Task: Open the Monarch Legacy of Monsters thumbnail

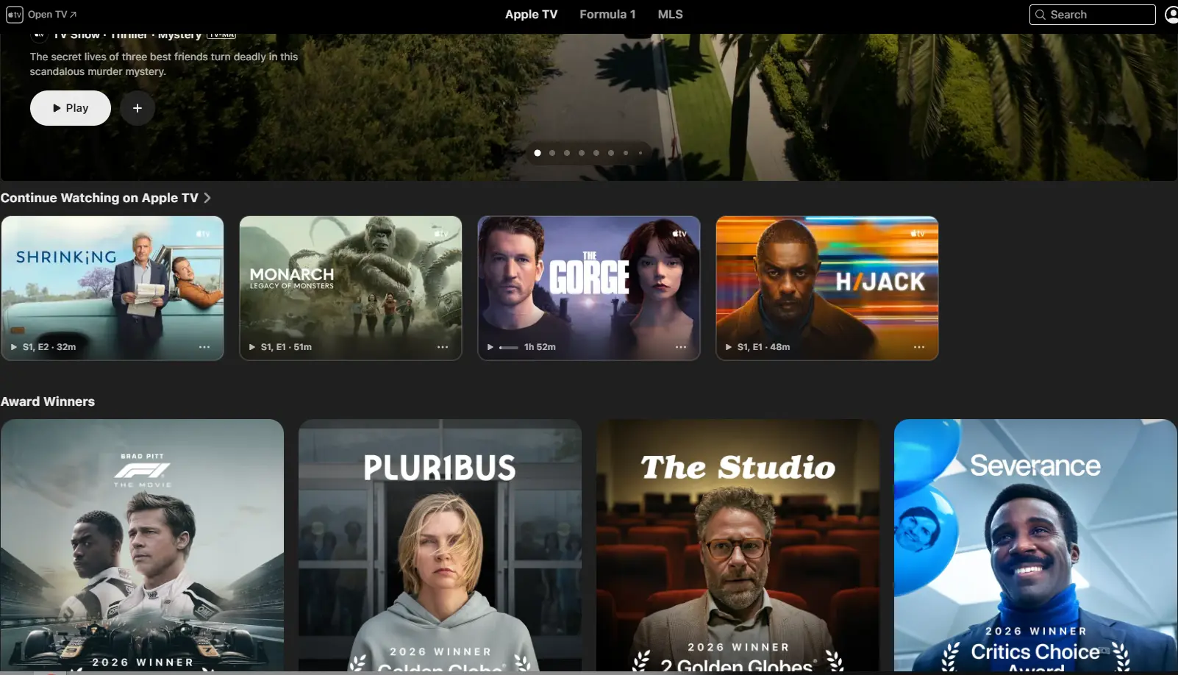Action: click(351, 288)
